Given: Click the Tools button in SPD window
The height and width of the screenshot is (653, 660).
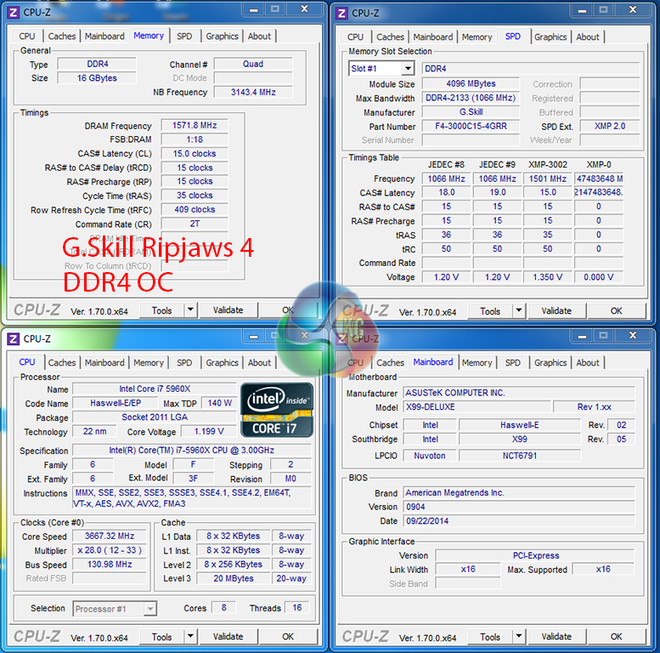Looking at the screenshot, I should point(490,311).
